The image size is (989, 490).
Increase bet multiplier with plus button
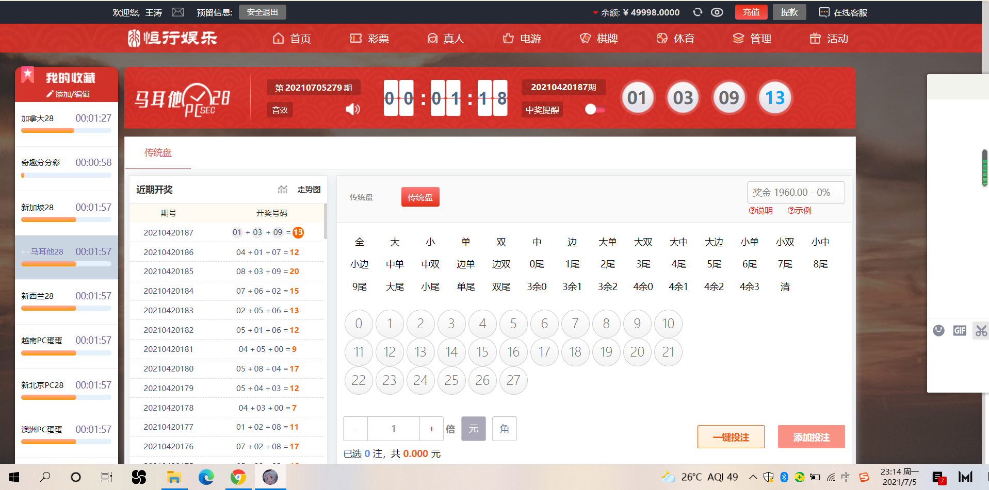click(x=431, y=429)
